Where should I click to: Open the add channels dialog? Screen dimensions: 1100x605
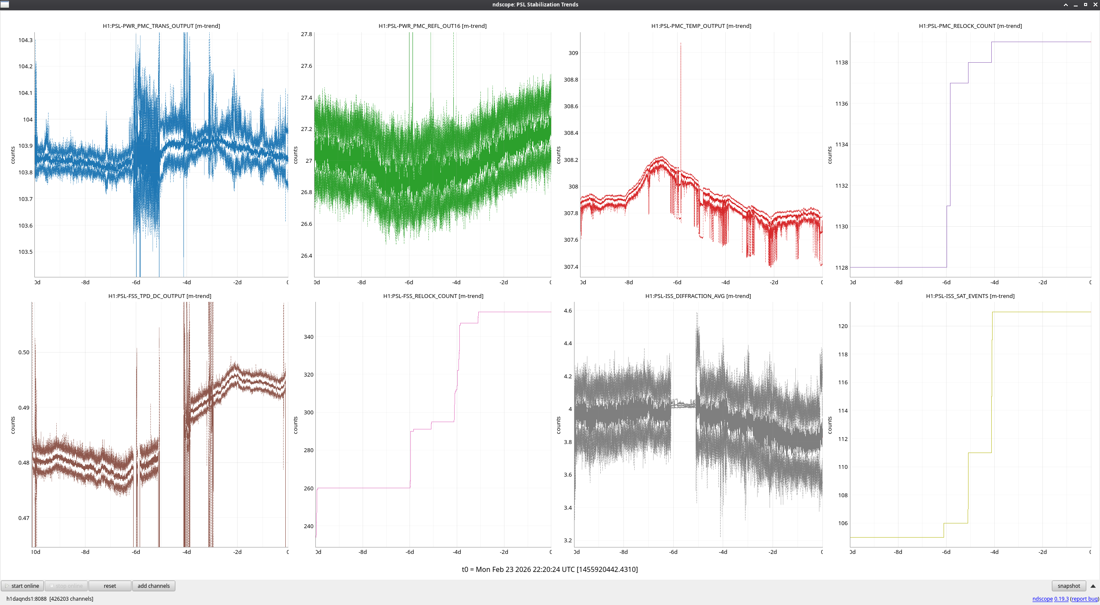153,586
